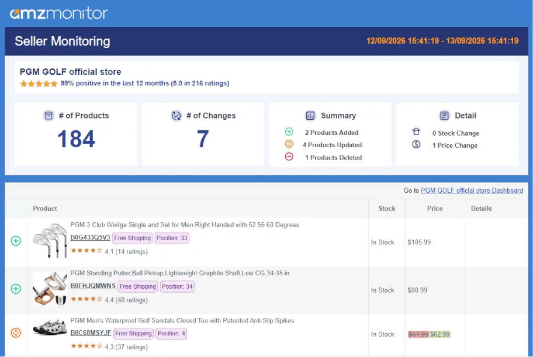Click the seller's five-star rating icons
This screenshot has width=533, height=357.
click(39, 84)
